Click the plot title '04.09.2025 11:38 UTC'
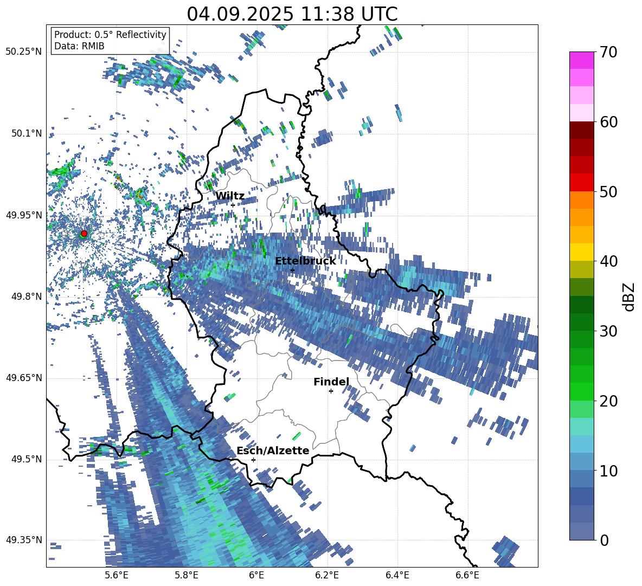 tap(292, 14)
